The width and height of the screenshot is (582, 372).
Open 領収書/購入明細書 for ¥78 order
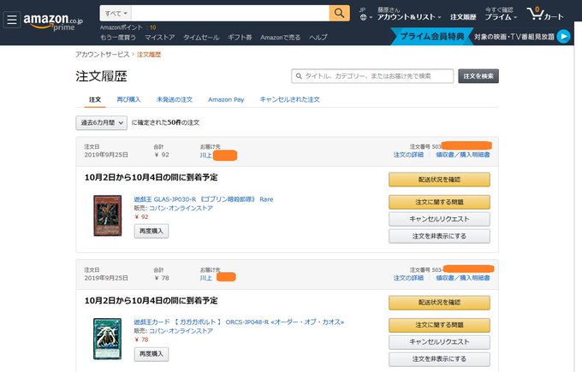click(462, 278)
